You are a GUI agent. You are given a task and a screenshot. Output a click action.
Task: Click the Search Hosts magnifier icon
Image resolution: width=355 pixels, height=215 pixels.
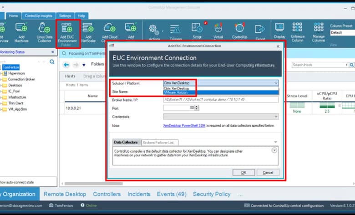[352, 65]
